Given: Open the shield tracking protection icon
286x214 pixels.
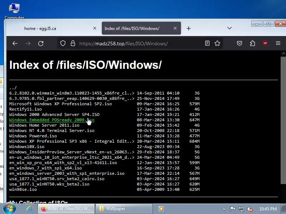Looking at the screenshot, I should tap(63, 43).
